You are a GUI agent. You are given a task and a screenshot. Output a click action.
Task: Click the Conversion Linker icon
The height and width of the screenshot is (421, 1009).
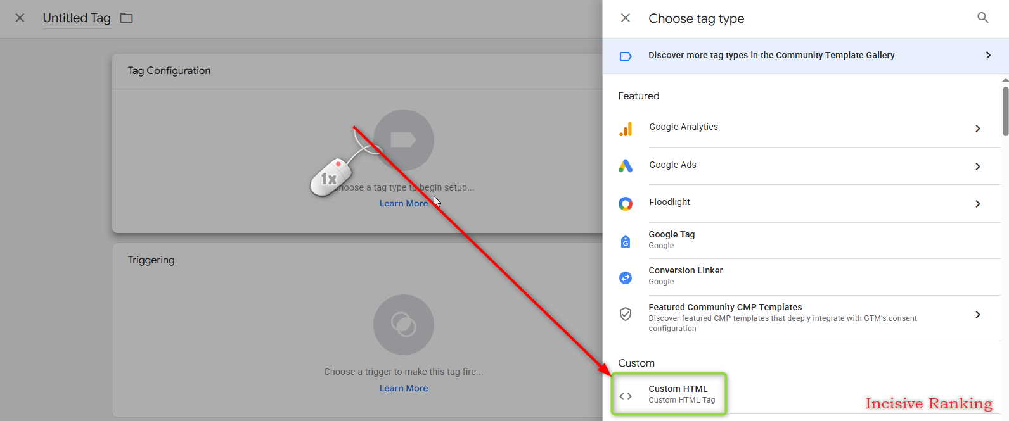(626, 278)
